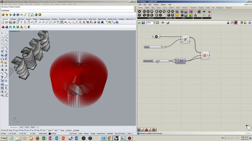Click the Save disk icon in Rhino toolbar
The height and width of the screenshot is (141, 252).
click(10, 22)
